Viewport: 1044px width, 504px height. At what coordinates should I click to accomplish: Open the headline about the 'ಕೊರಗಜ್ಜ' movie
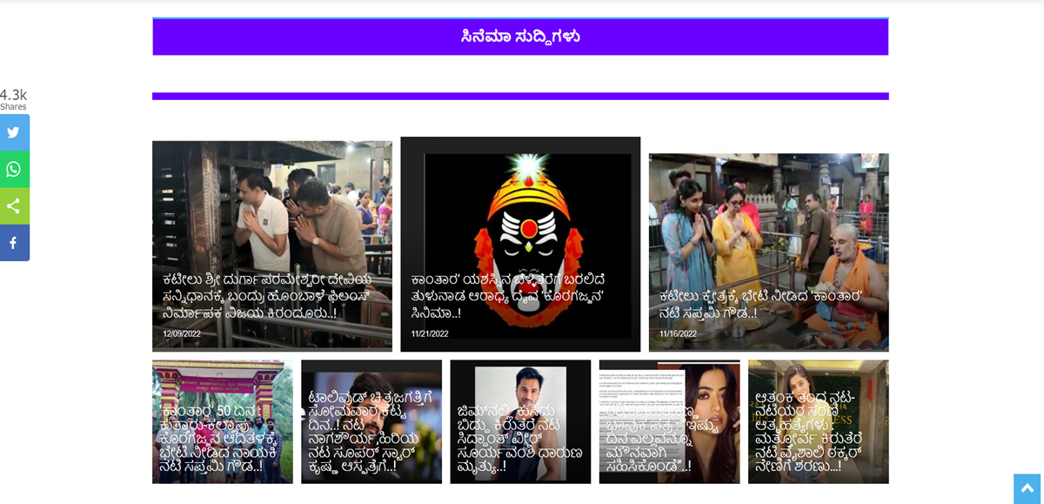click(x=509, y=296)
